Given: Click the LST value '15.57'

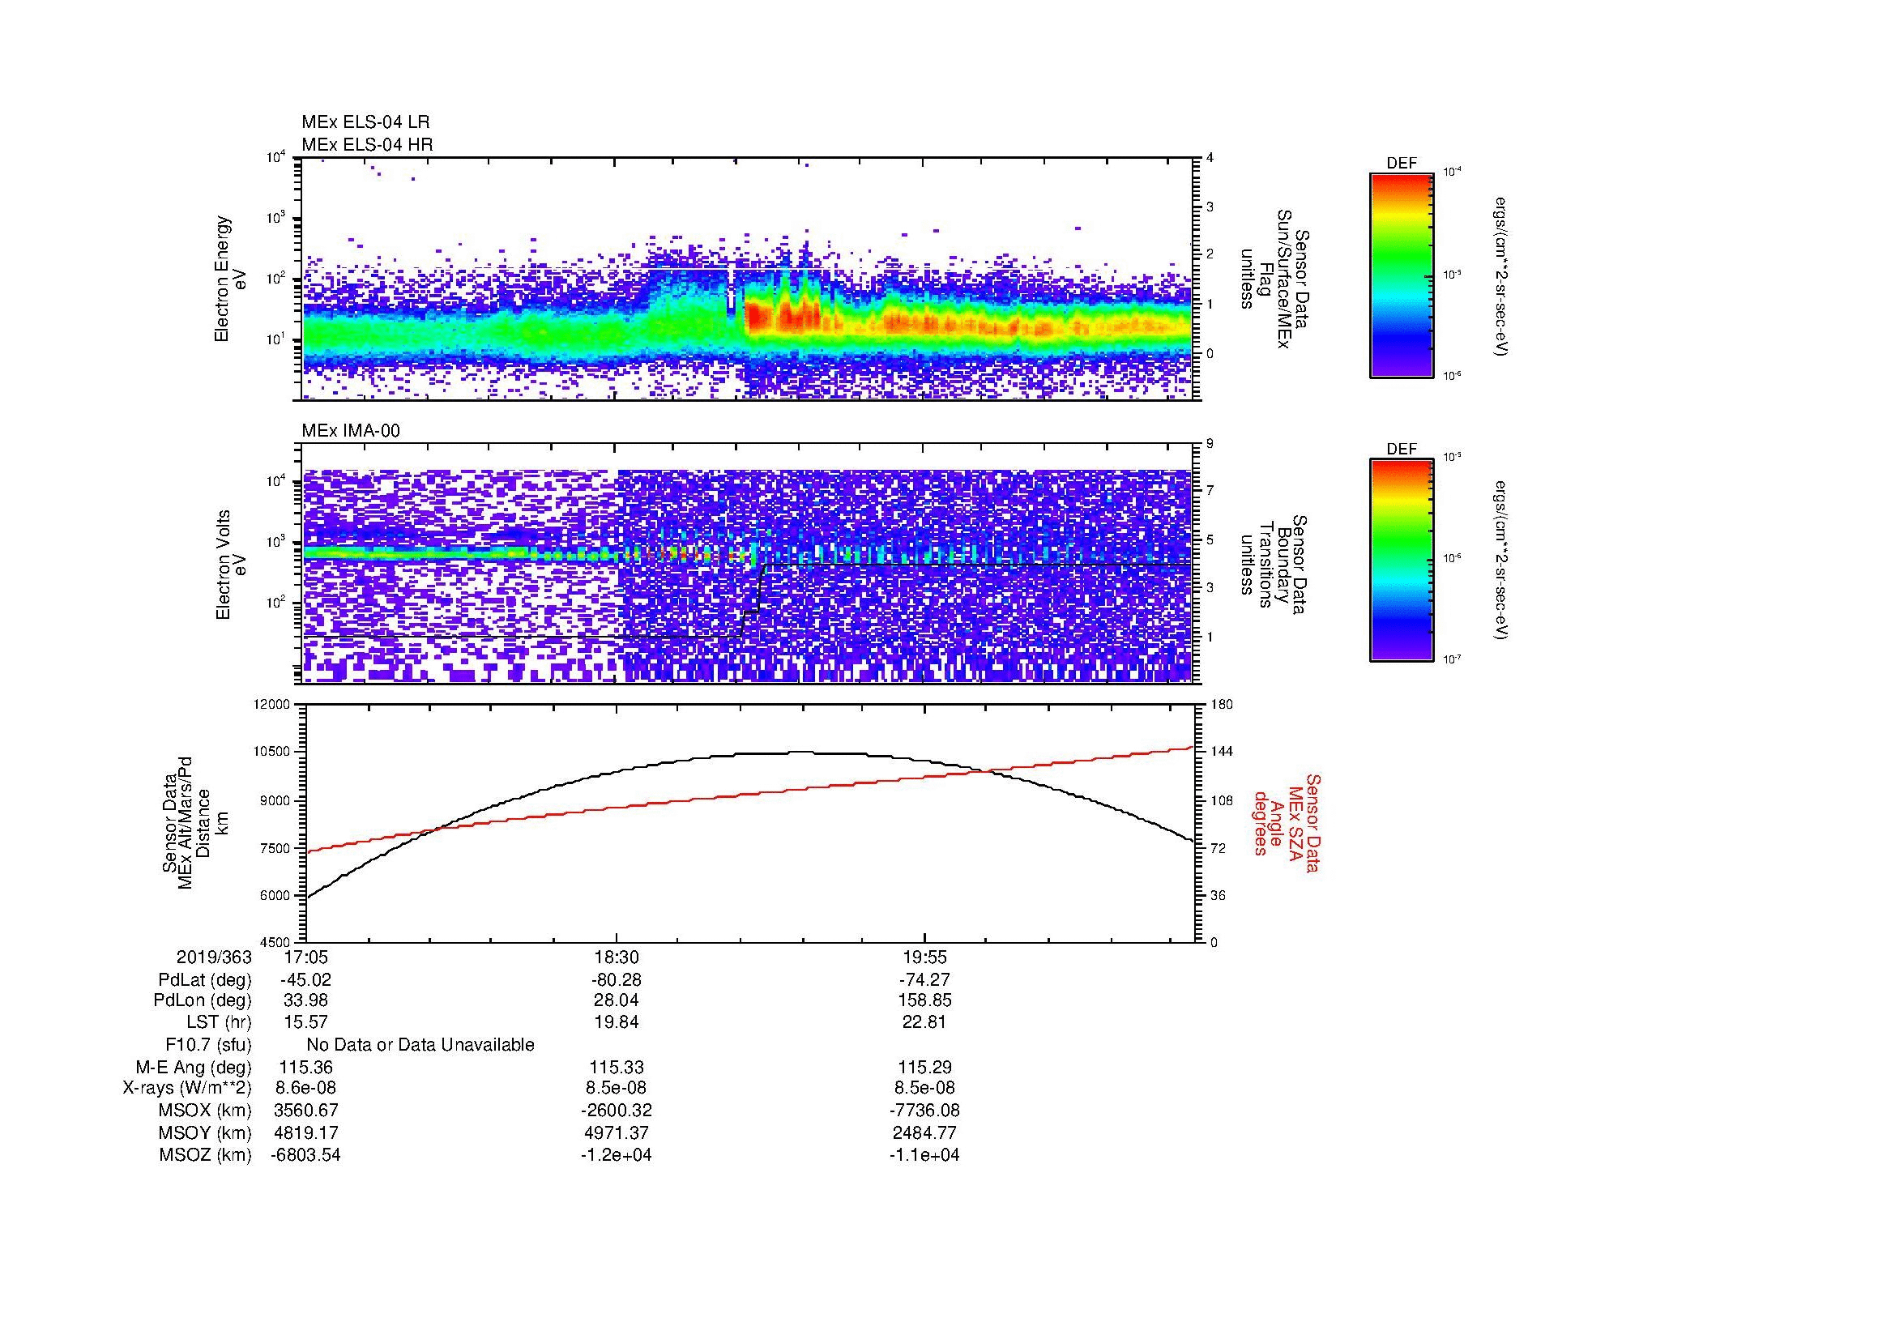Looking at the screenshot, I should pos(306,1022).
